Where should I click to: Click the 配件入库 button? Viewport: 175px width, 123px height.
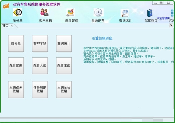click(40, 66)
